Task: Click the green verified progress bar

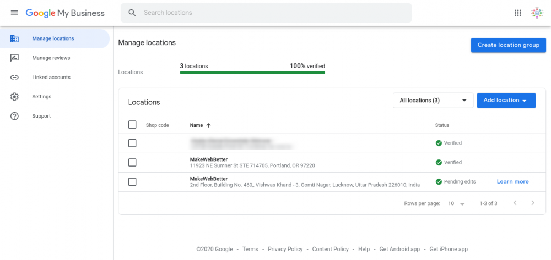Action: (x=252, y=72)
